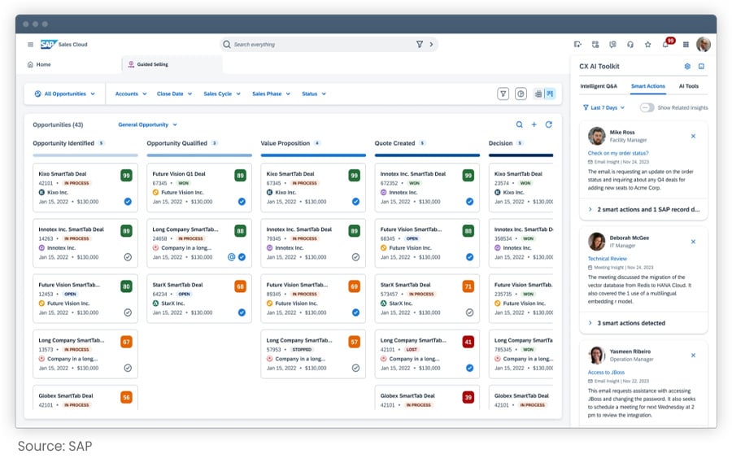The width and height of the screenshot is (732, 467).
Task: Open the General Opportunity dropdown
Action: pyautogui.click(x=147, y=124)
